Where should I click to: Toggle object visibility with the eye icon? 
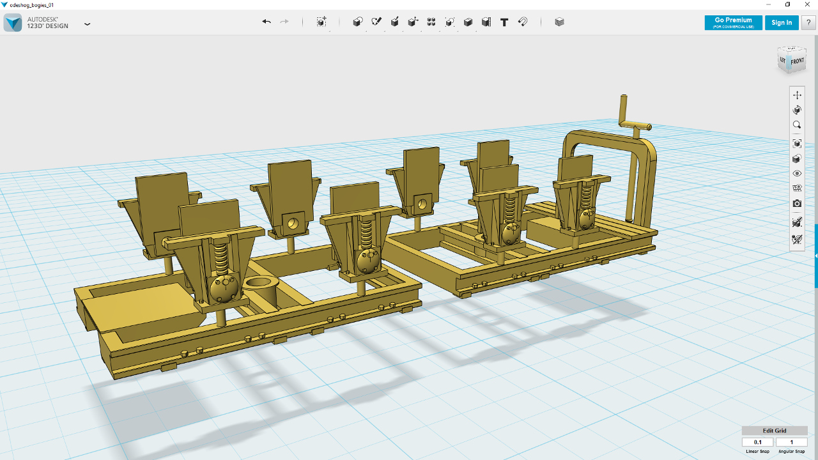coord(797,173)
